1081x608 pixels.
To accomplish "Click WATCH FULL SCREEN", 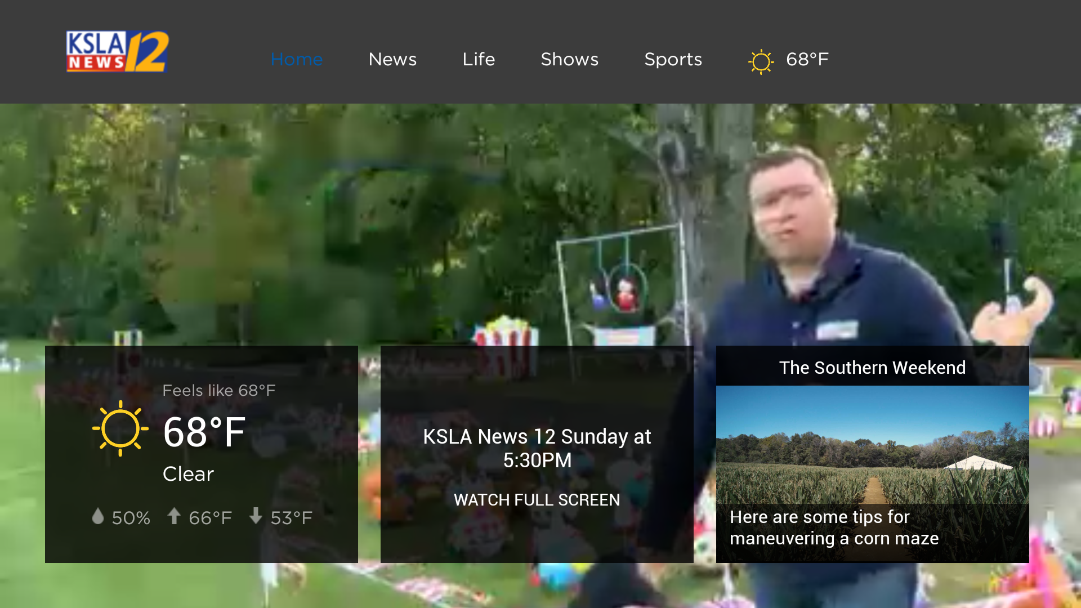I will tap(537, 500).
